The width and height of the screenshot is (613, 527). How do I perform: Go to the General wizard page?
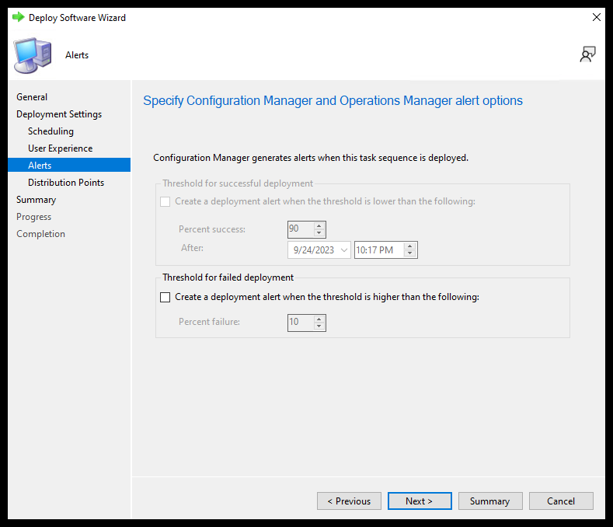[x=32, y=97]
